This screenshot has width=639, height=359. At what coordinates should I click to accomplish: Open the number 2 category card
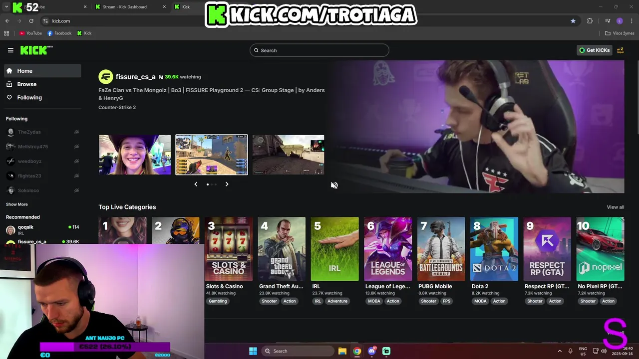(176, 230)
